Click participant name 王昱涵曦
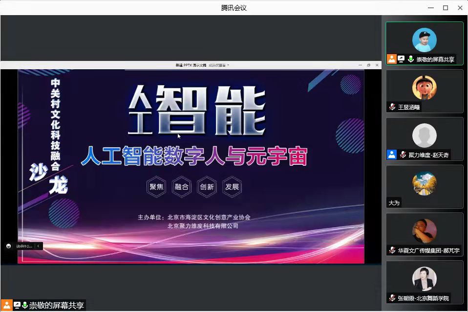 point(409,107)
